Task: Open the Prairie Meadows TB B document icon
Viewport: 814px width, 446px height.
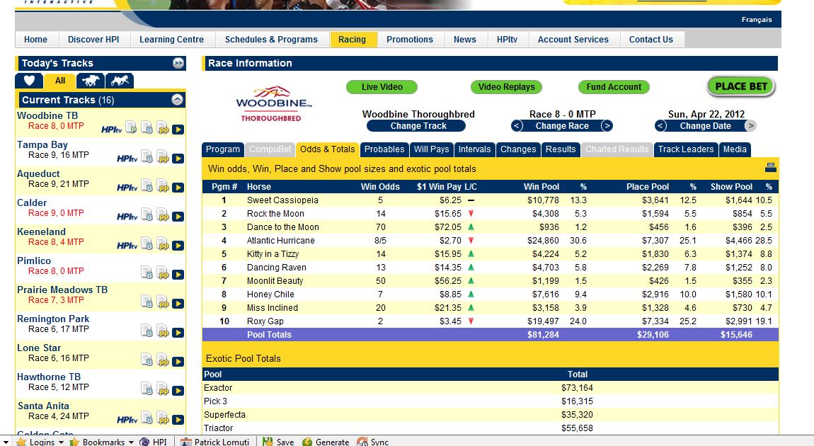Action: tap(147, 302)
